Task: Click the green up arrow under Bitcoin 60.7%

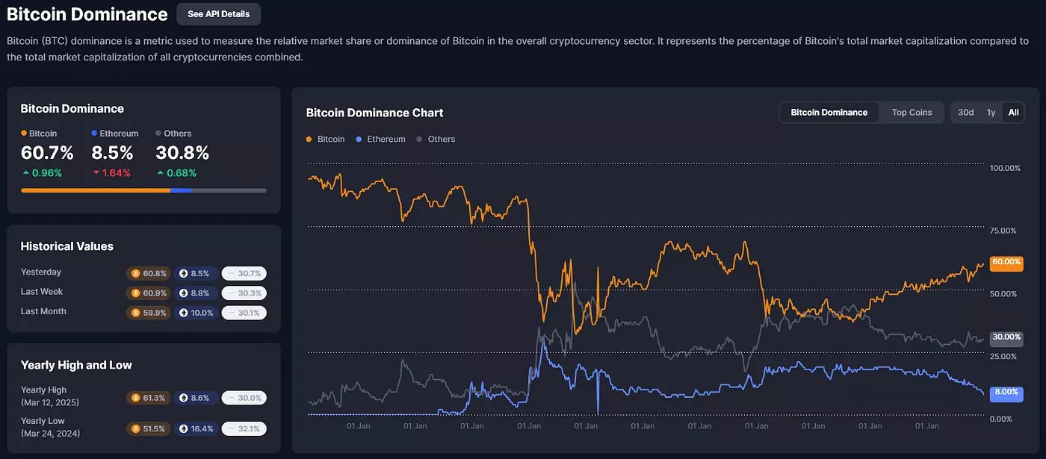Action: pyautogui.click(x=25, y=173)
